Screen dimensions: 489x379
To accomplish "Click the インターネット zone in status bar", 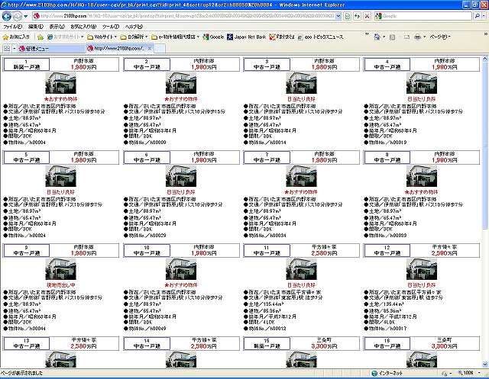I will [387, 373].
